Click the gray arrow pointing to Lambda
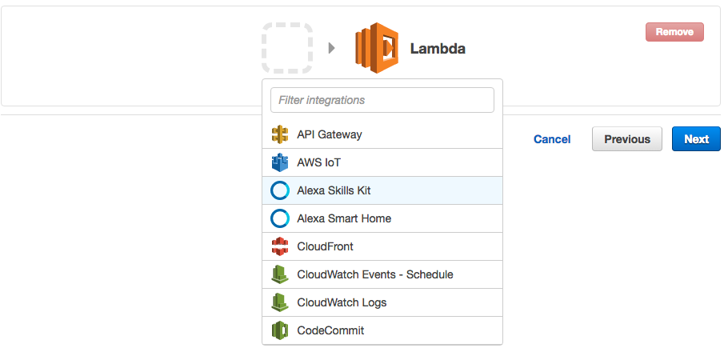 click(332, 49)
